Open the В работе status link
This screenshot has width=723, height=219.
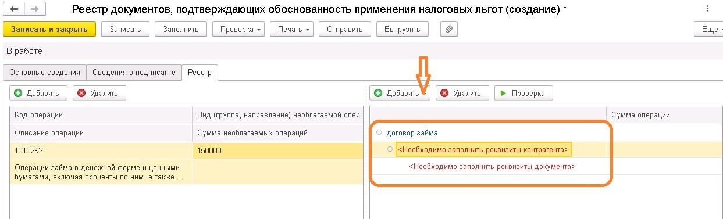(24, 51)
